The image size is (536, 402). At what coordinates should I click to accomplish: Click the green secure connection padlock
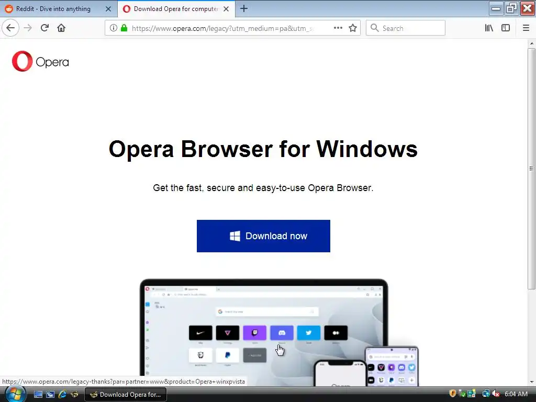click(124, 28)
